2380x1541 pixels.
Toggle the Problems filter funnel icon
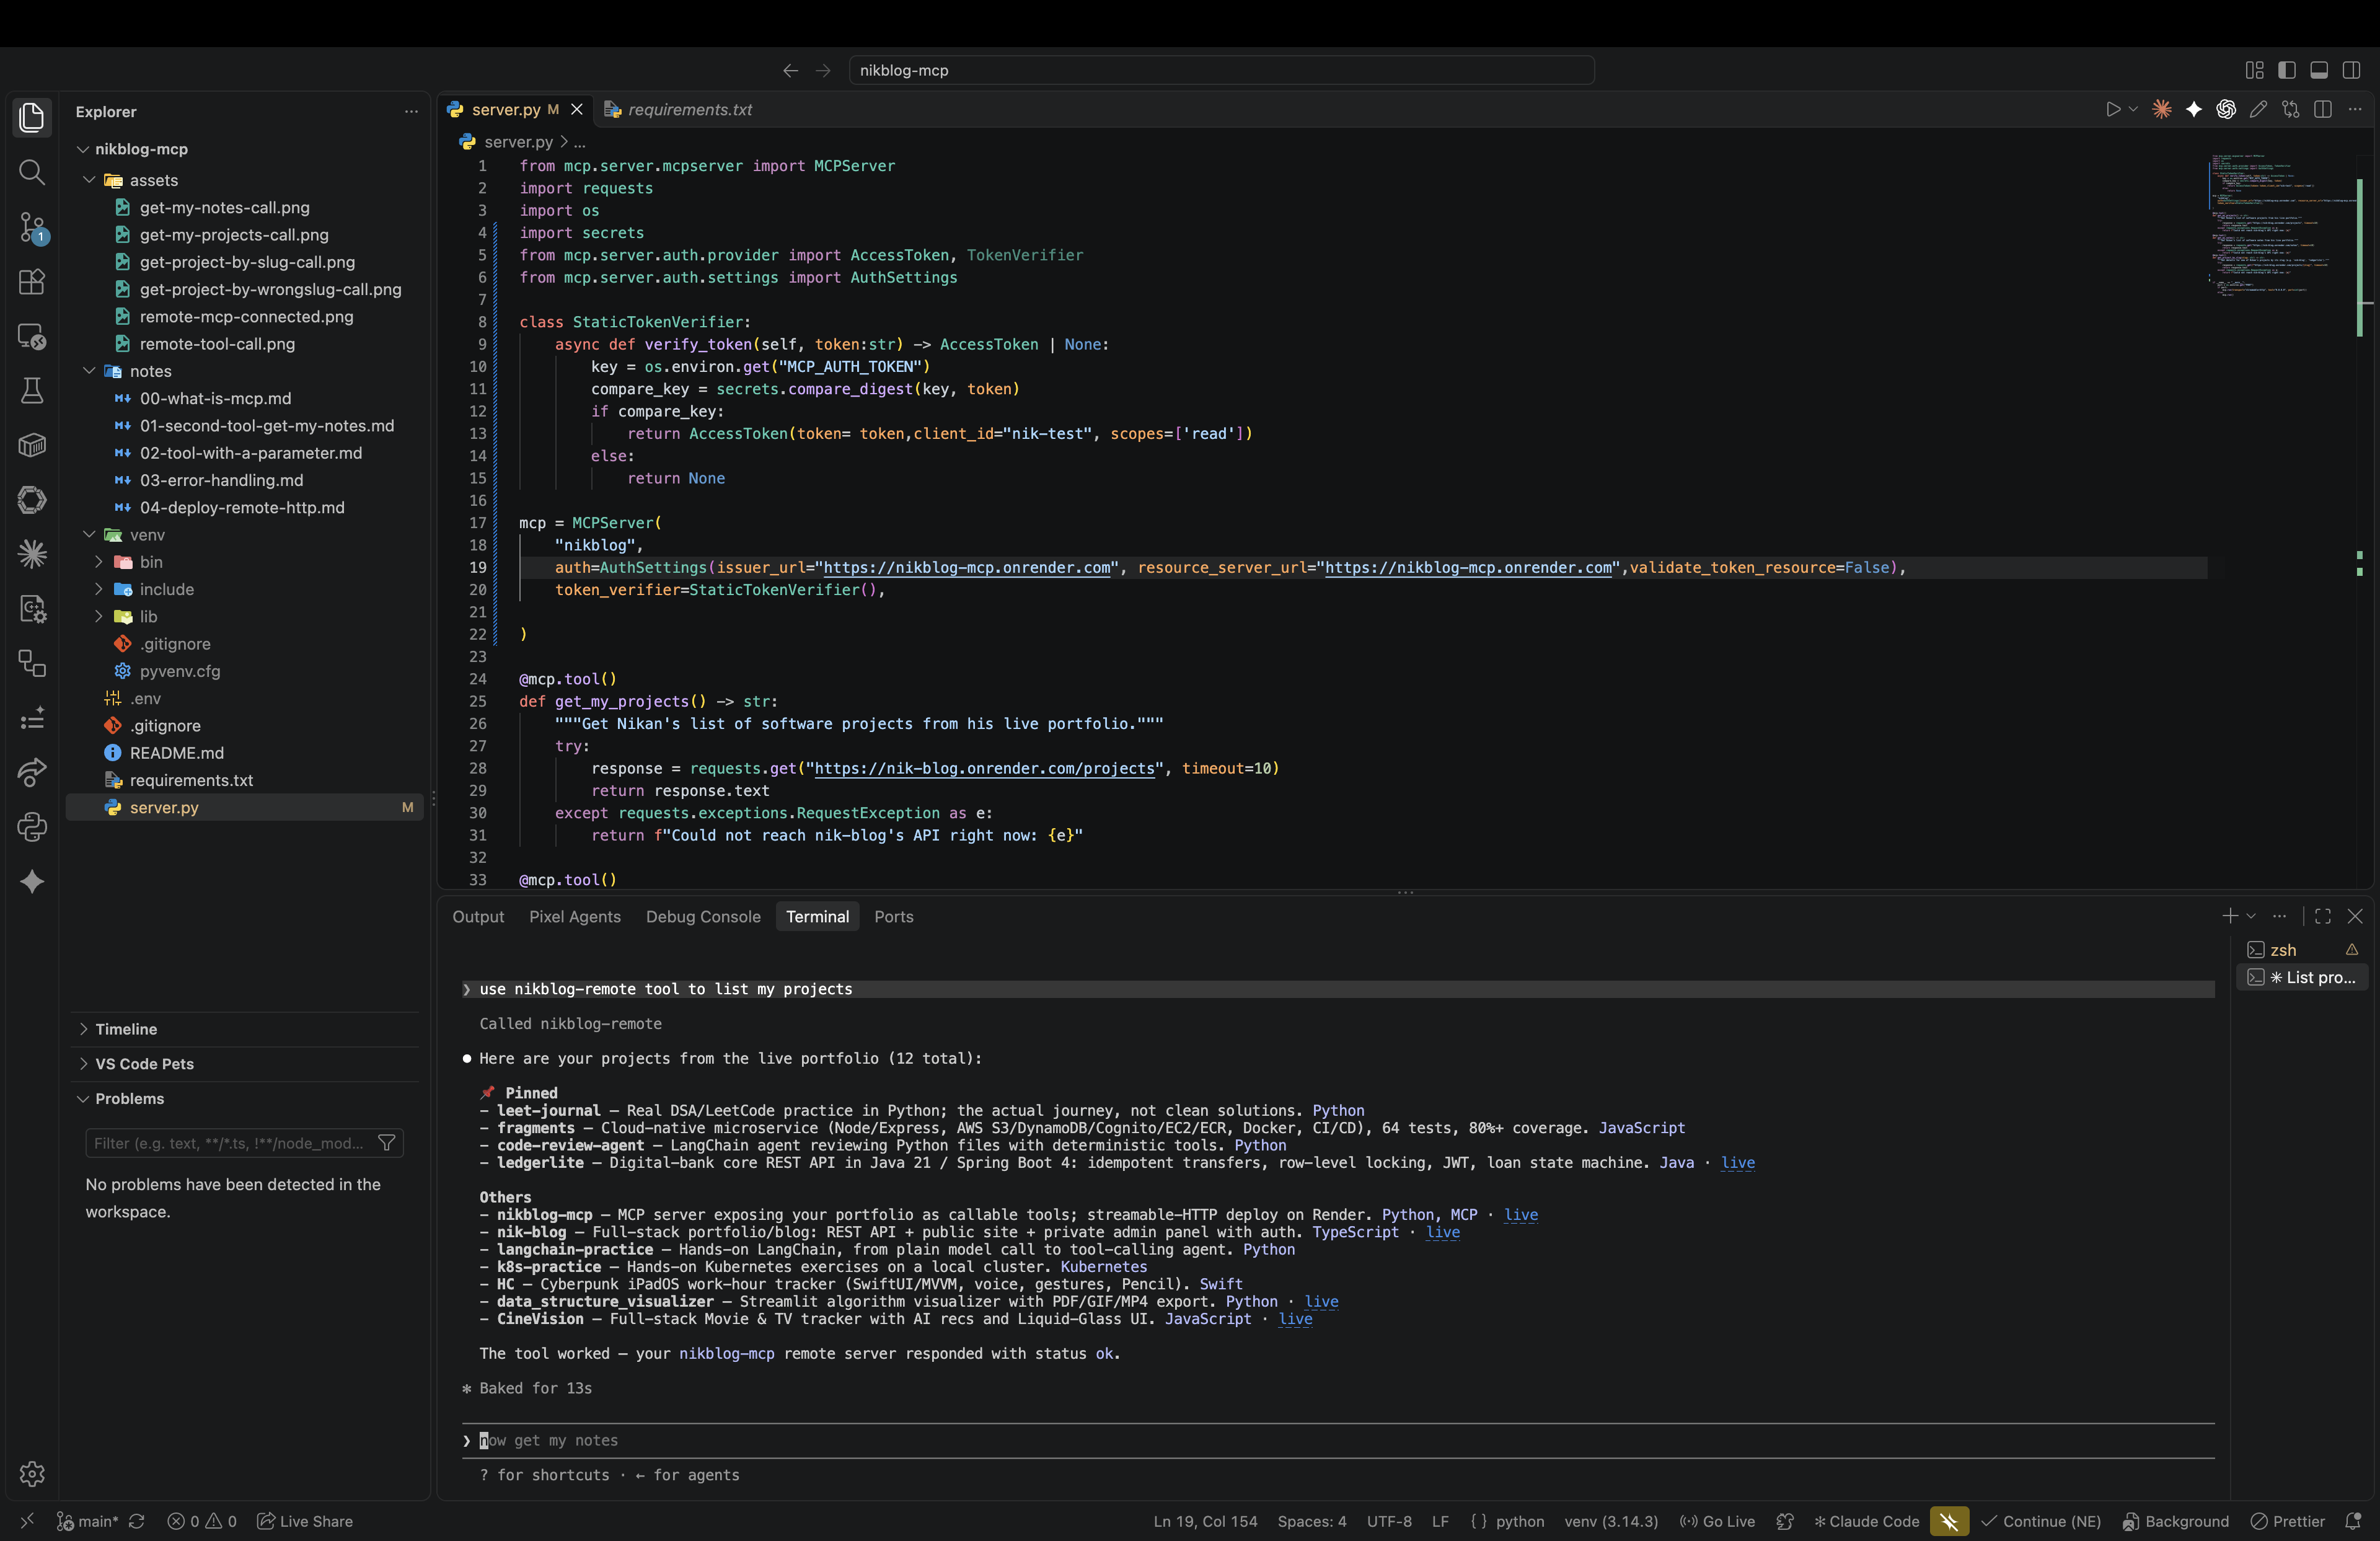(387, 1142)
